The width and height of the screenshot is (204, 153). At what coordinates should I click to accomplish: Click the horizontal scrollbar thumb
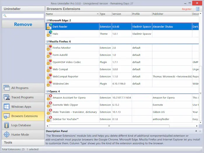tap(109, 126)
